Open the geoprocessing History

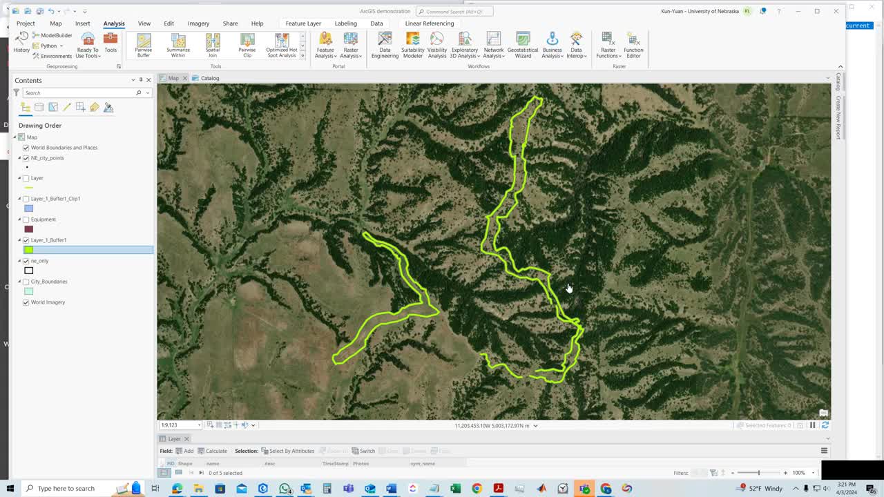pyautogui.click(x=21, y=43)
